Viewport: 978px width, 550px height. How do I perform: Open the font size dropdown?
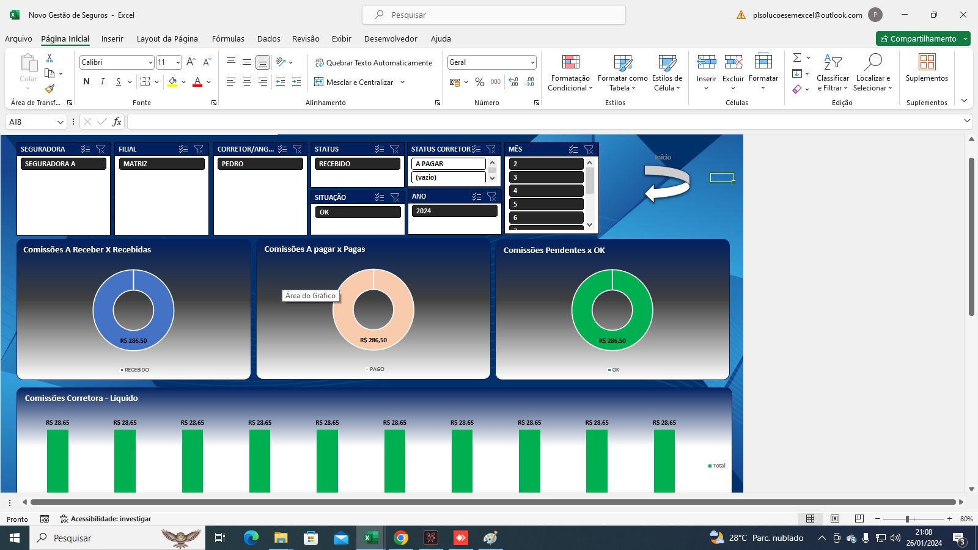point(178,62)
